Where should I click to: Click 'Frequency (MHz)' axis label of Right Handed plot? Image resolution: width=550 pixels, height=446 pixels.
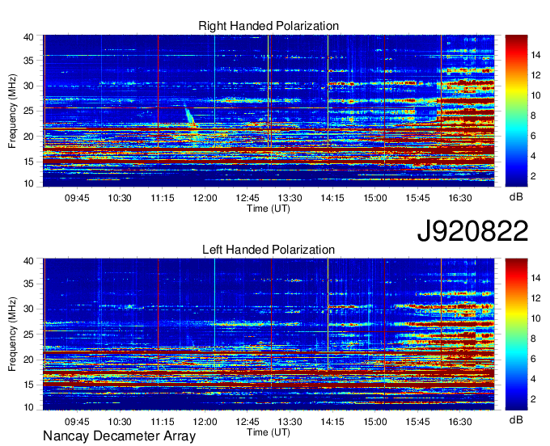click(x=12, y=111)
